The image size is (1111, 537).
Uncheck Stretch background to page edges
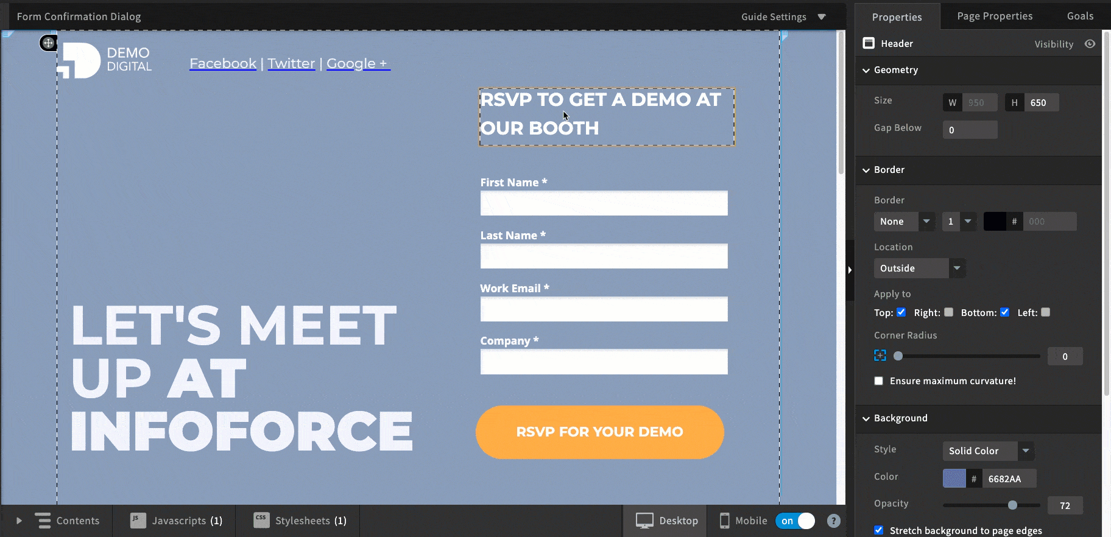pos(878,530)
